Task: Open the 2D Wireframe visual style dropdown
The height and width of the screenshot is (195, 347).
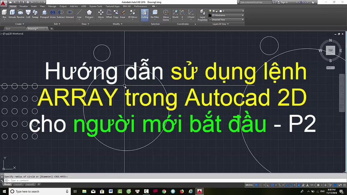Action: point(226,15)
